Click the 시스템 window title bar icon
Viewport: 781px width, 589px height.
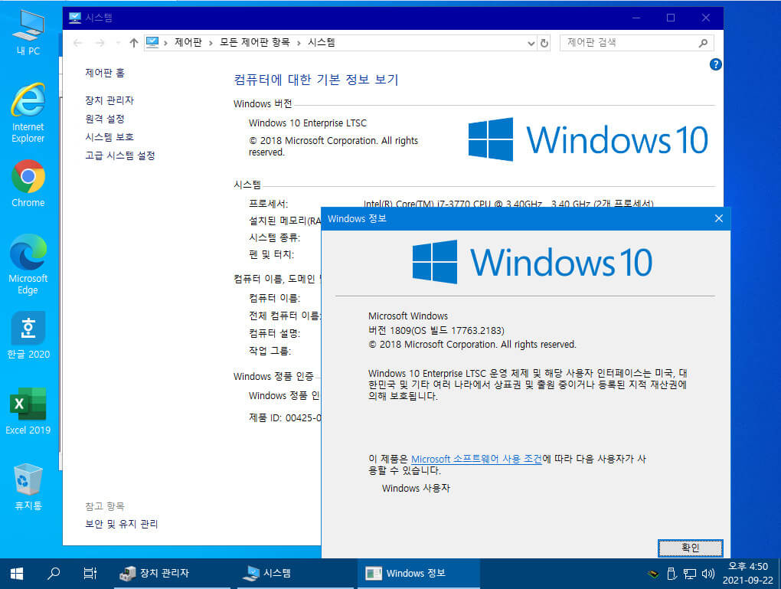tap(75, 18)
